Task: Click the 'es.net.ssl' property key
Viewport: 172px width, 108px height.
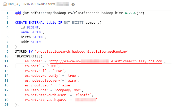Action: point(35,71)
